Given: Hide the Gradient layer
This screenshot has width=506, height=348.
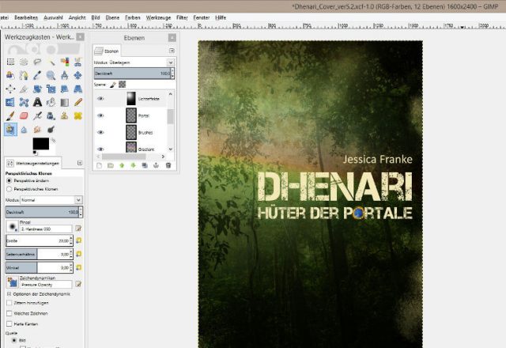Looking at the screenshot, I should (x=100, y=149).
